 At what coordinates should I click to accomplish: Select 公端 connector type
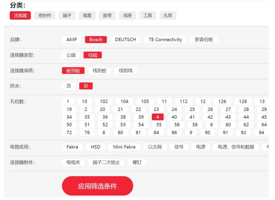[x=71, y=55]
